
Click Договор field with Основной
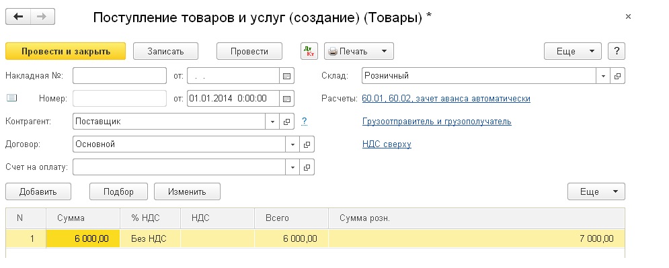click(180, 144)
